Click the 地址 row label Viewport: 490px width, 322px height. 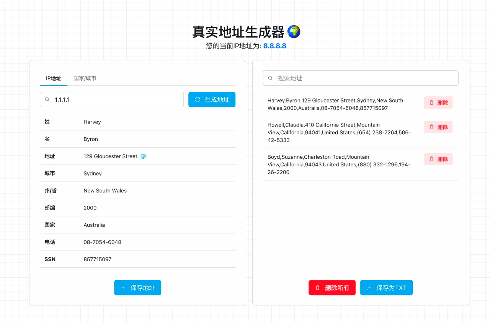50,156
